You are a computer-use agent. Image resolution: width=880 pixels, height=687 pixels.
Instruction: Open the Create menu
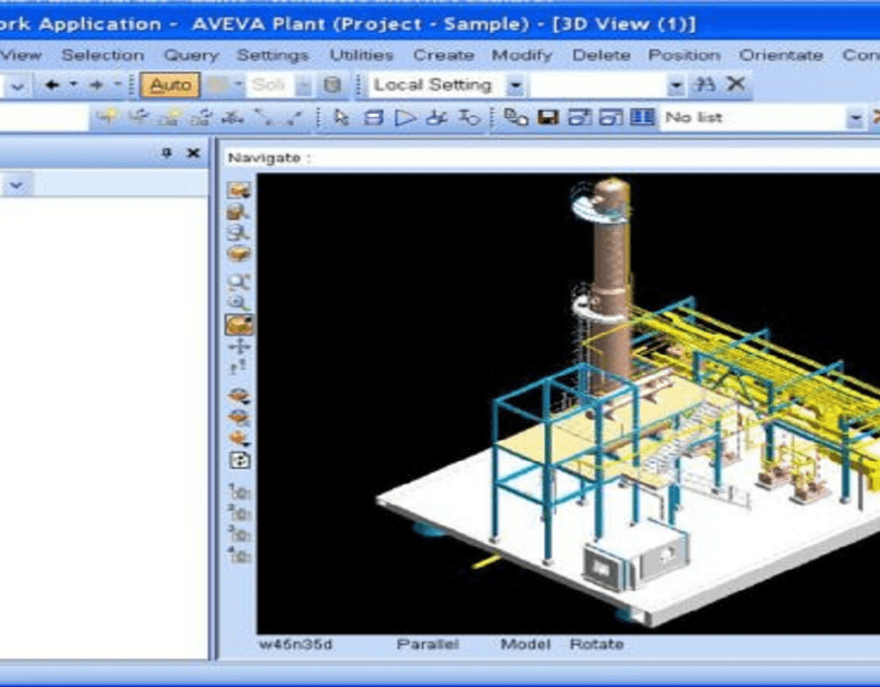[x=444, y=55]
